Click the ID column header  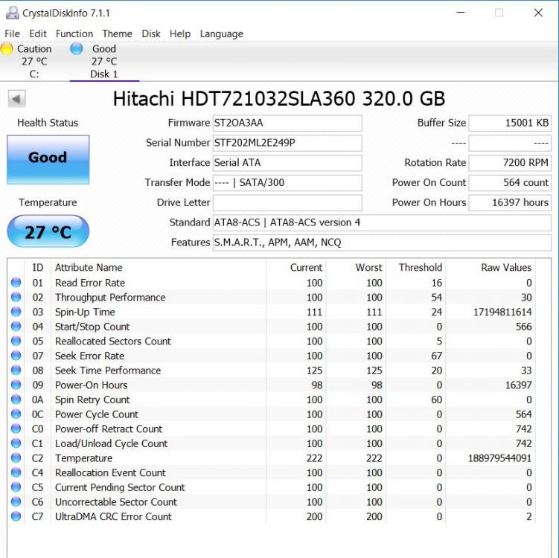(x=38, y=268)
